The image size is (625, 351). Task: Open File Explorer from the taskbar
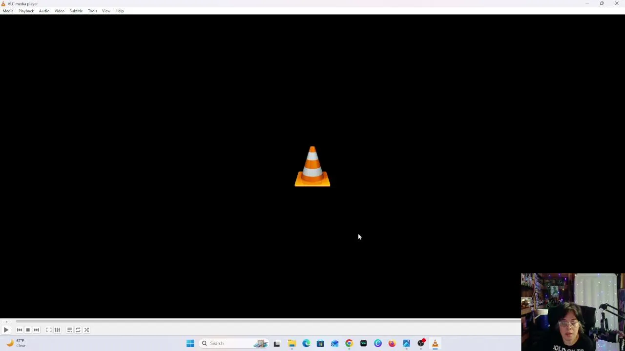pos(292,343)
